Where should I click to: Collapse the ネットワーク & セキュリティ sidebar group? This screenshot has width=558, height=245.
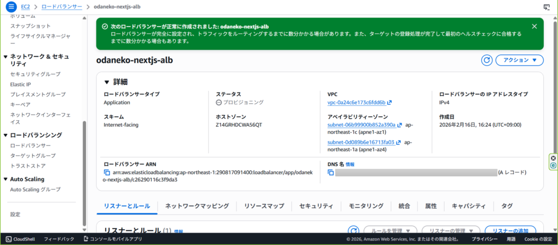pyautogui.click(x=5, y=56)
